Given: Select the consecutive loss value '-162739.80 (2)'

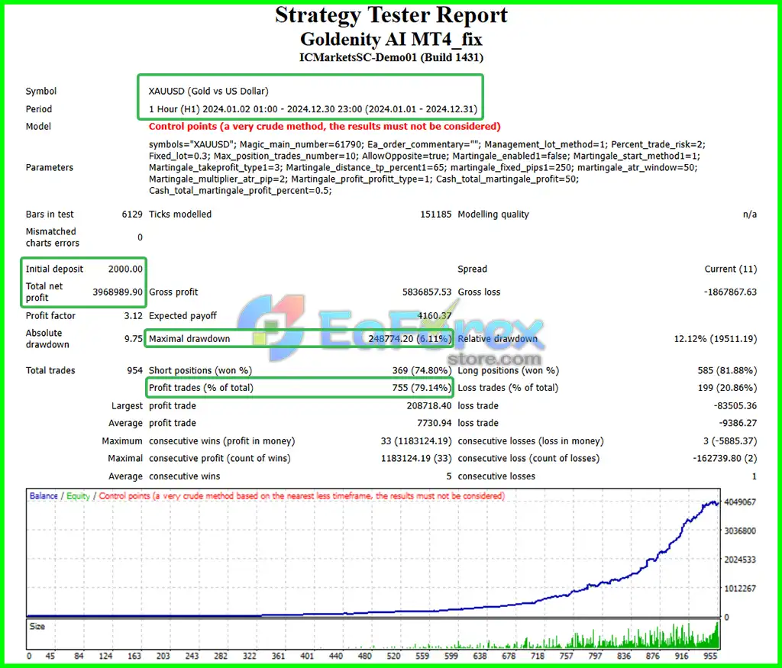Looking at the screenshot, I should 725,459.
